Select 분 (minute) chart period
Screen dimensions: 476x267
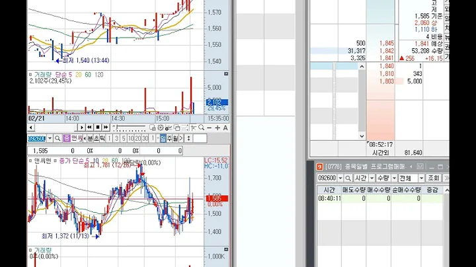[x=90, y=138]
